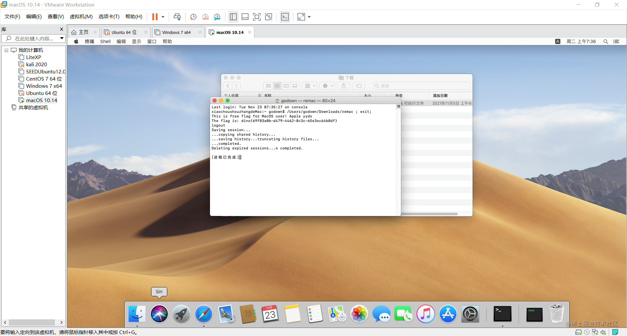Click the Send Ctrl+Alt+Del toolbar icon
627x336 pixels.
tap(177, 17)
